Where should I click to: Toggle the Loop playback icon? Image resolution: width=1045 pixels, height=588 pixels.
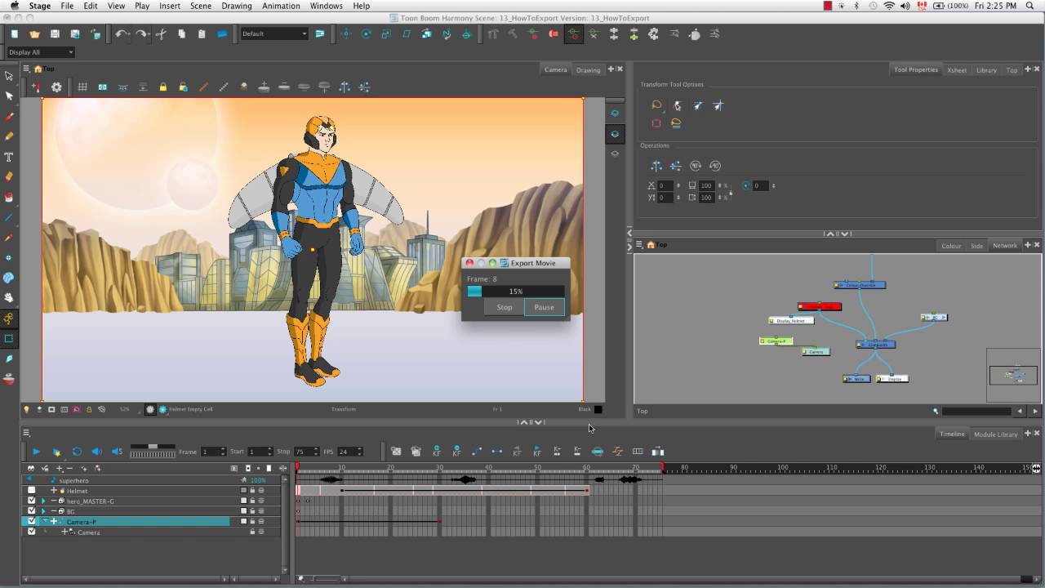(77, 452)
